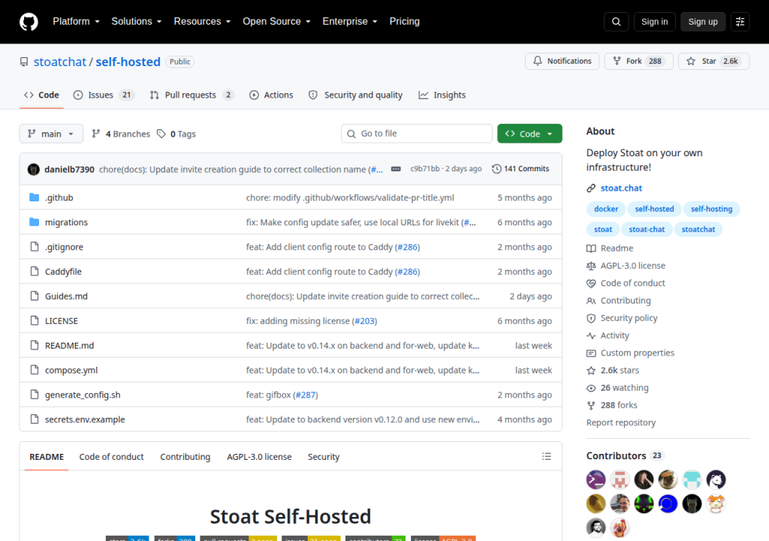The width and height of the screenshot is (769, 541).
Task: Click danielb7390's avatar in latest commit
Action: [33, 169]
